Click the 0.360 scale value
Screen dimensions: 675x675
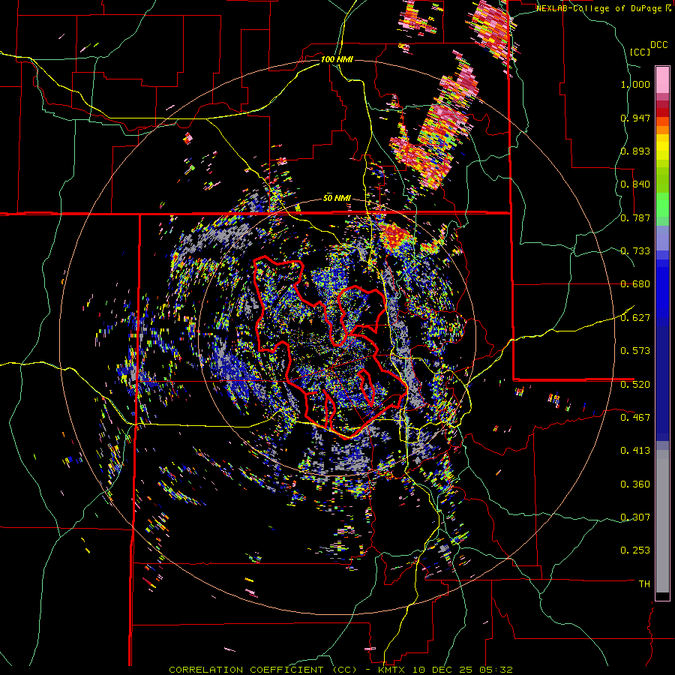[635, 484]
